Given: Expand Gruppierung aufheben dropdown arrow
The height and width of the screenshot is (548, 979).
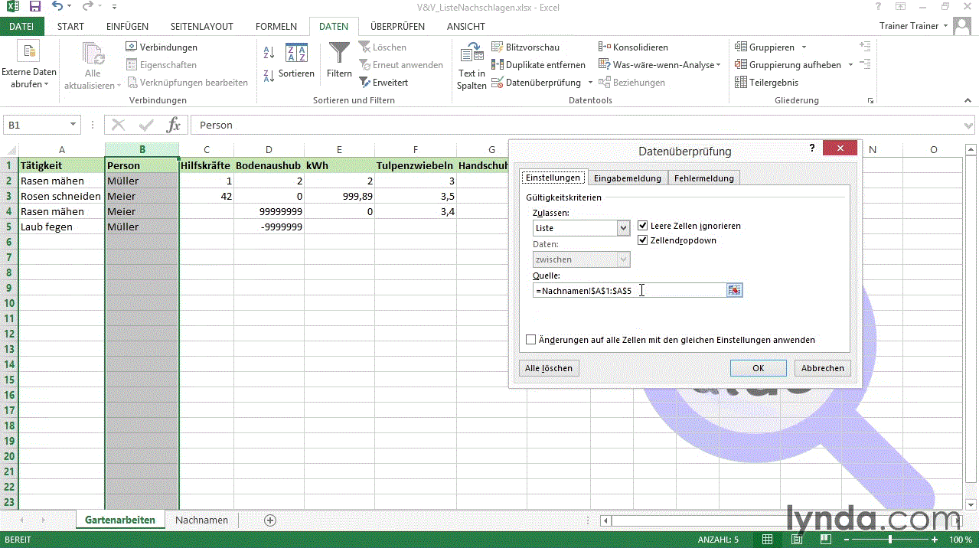Looking at the screenshot, I should [850, 65].
